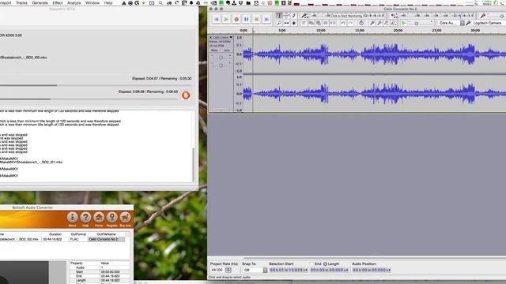
Task: Open the Cello Concerto track name dropdown
Action: [x=223, y=37]
